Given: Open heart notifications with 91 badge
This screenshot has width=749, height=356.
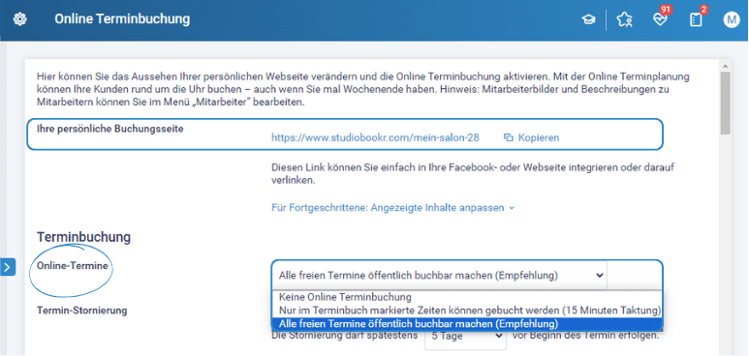Looking at the screenshot, I should click(x=660, y=19).
